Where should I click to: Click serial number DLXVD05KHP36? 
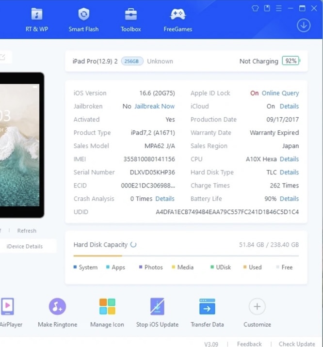pos(152,173)
